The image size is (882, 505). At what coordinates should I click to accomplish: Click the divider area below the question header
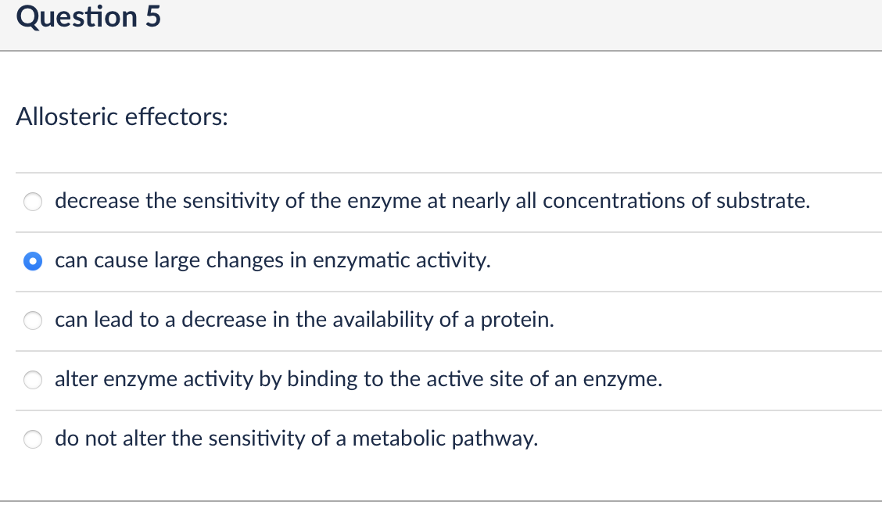pos(441,52)
